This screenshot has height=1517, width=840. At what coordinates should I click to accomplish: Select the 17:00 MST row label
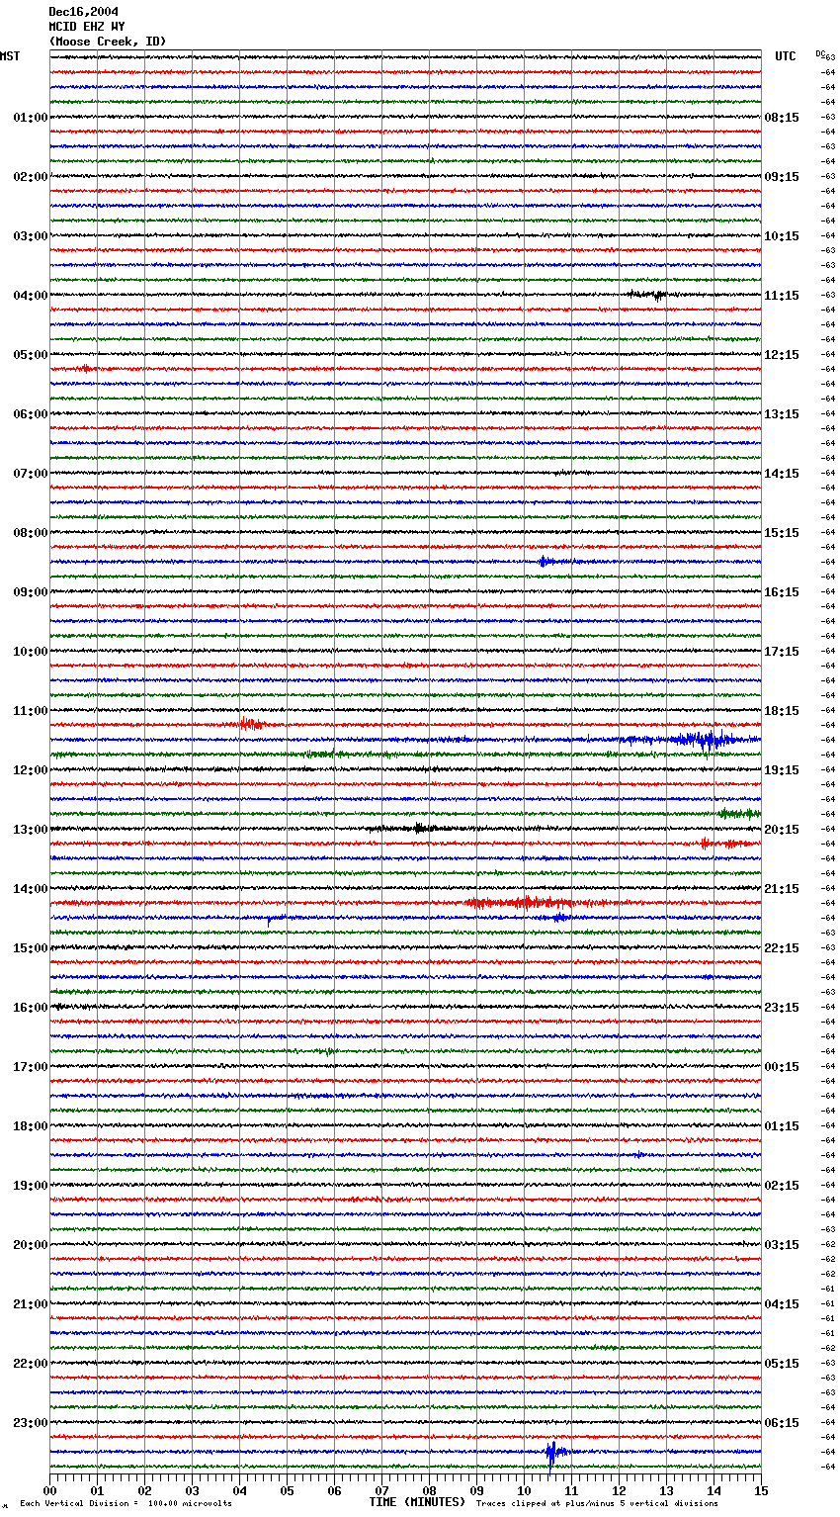[31, 1067]
